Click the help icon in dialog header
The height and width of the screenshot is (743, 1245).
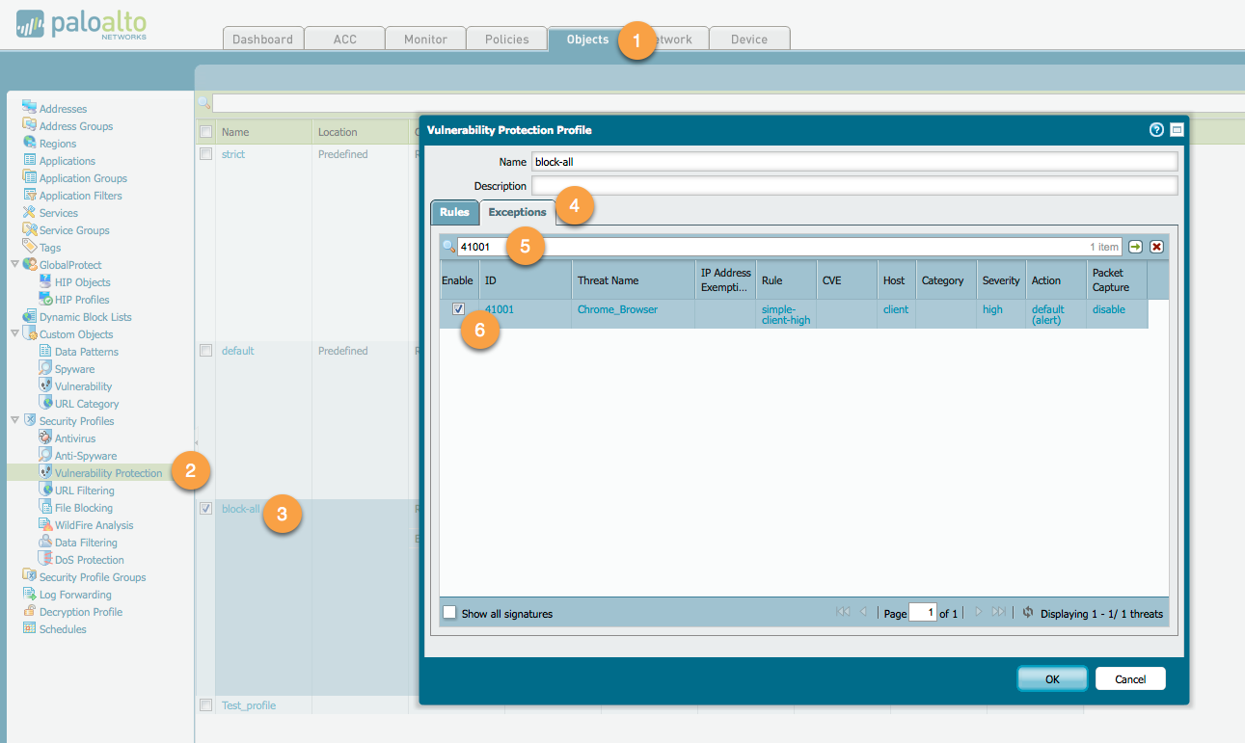pyautogui.click(x=1156, y=130)
